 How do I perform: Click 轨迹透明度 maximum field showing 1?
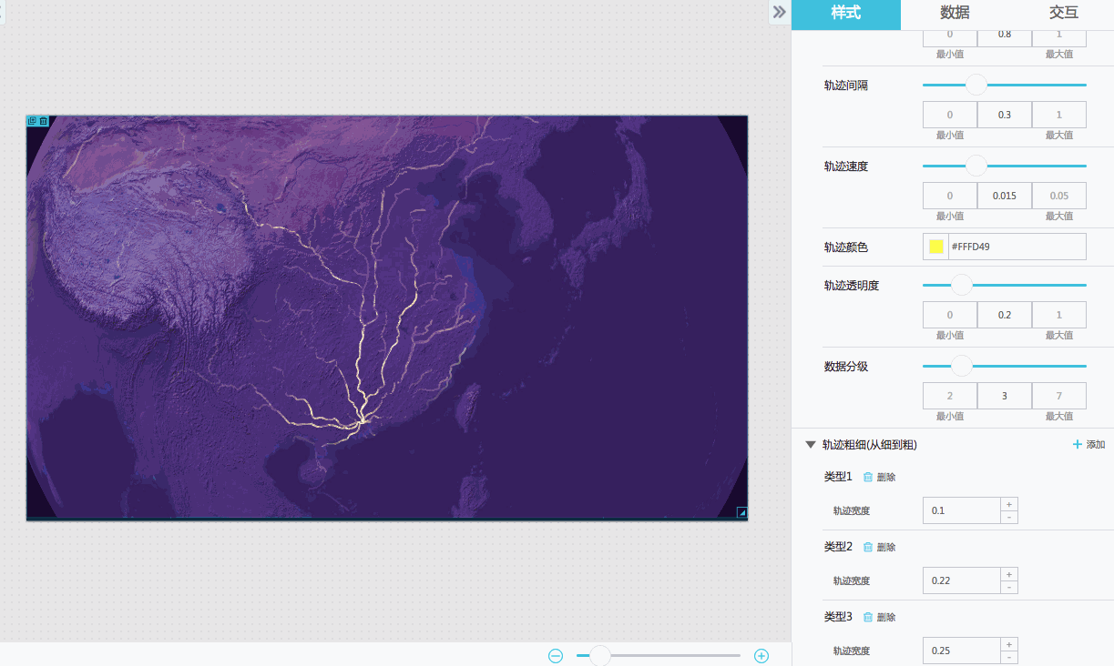[1059, 315]
